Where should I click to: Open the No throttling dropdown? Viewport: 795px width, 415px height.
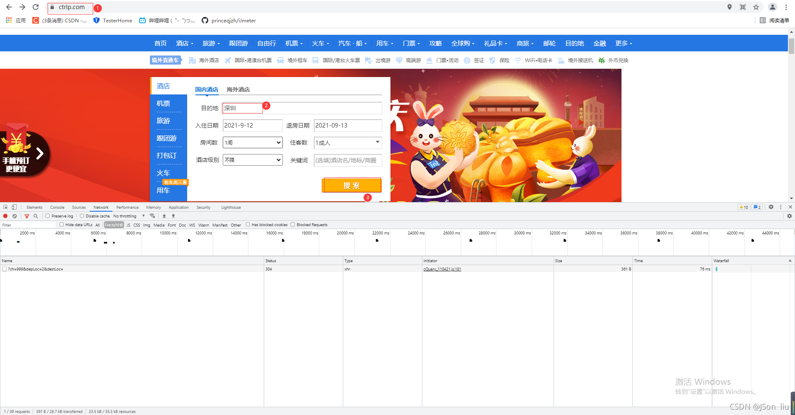pyautogui.click(x=129, y=216)
